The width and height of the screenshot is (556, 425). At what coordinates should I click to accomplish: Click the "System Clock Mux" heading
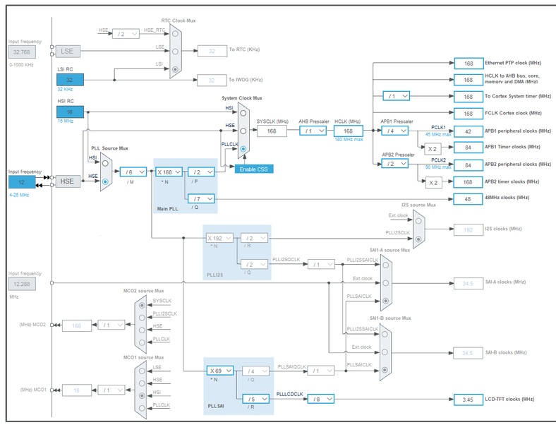[x=242, y=98]
